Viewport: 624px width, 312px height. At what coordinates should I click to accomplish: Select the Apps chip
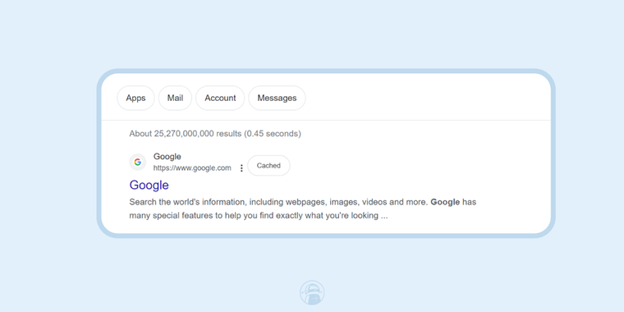[135, 98]
